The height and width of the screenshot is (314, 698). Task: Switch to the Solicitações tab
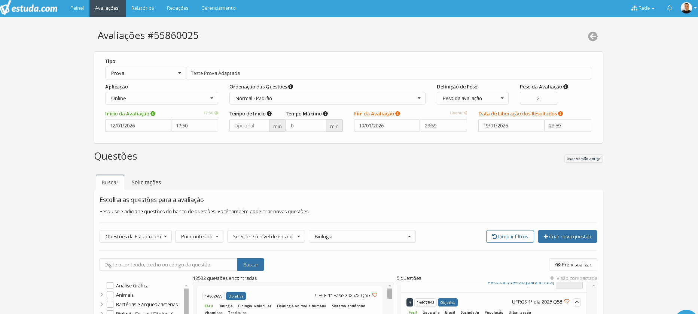tap(146, 182)
